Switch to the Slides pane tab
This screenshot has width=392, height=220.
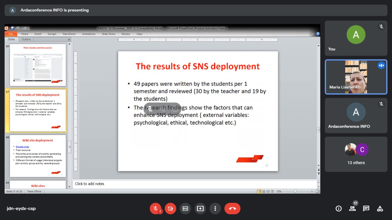click(x=12, y=39)
